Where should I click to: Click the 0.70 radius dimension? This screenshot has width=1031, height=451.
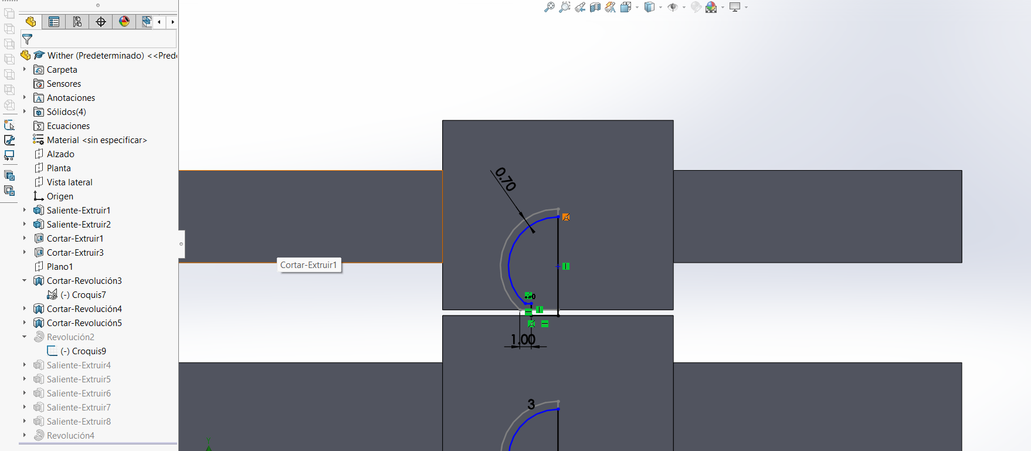pyautogui.click(x=505, y=179)
